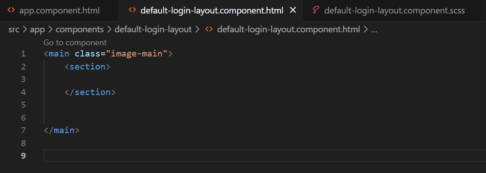Click the breadcrumb HTML file icon

tap(209, 30)
